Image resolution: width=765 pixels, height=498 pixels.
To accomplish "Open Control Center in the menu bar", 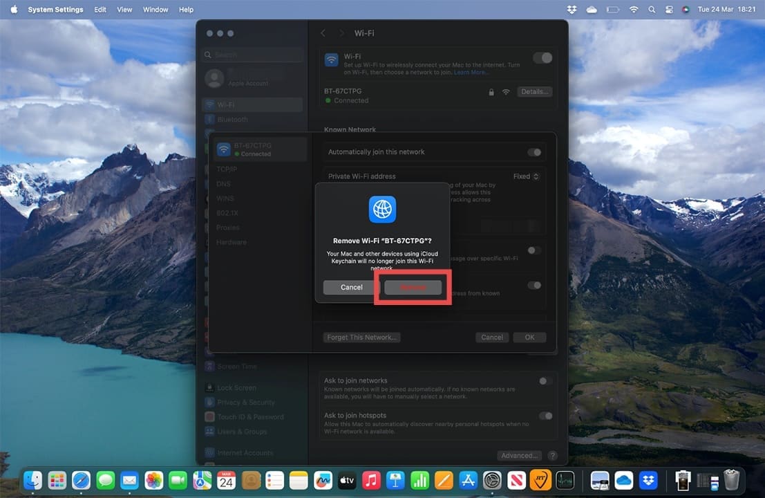I will coord(669,9).
